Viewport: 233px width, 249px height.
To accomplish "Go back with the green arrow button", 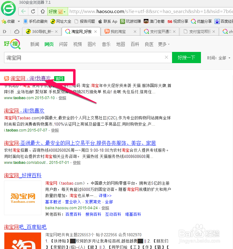I will pyautogui.click(x=23, y=12).
